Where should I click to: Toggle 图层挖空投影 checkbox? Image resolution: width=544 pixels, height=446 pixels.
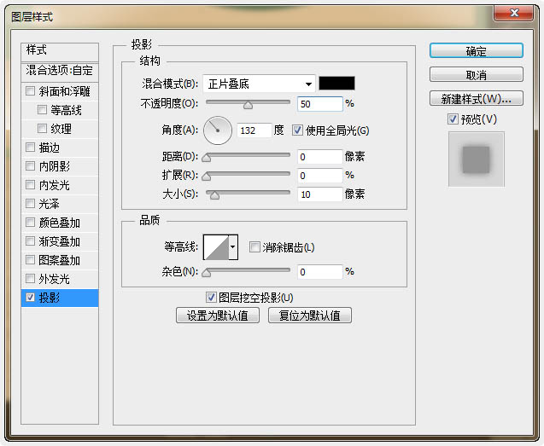(211, 298)
